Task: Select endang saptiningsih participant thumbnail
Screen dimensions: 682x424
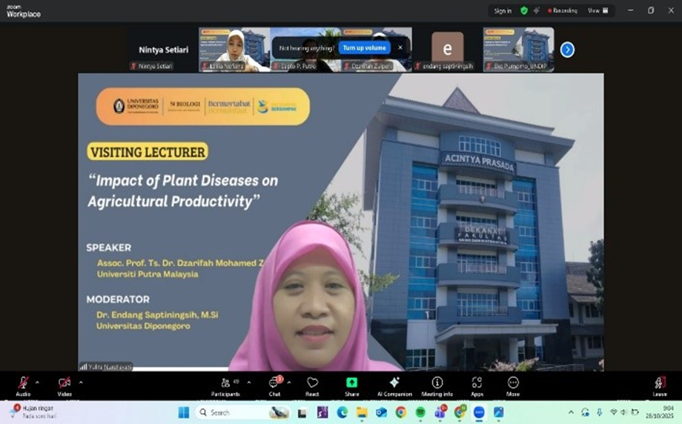Action: pyautogui.click(x=447, y=47)
